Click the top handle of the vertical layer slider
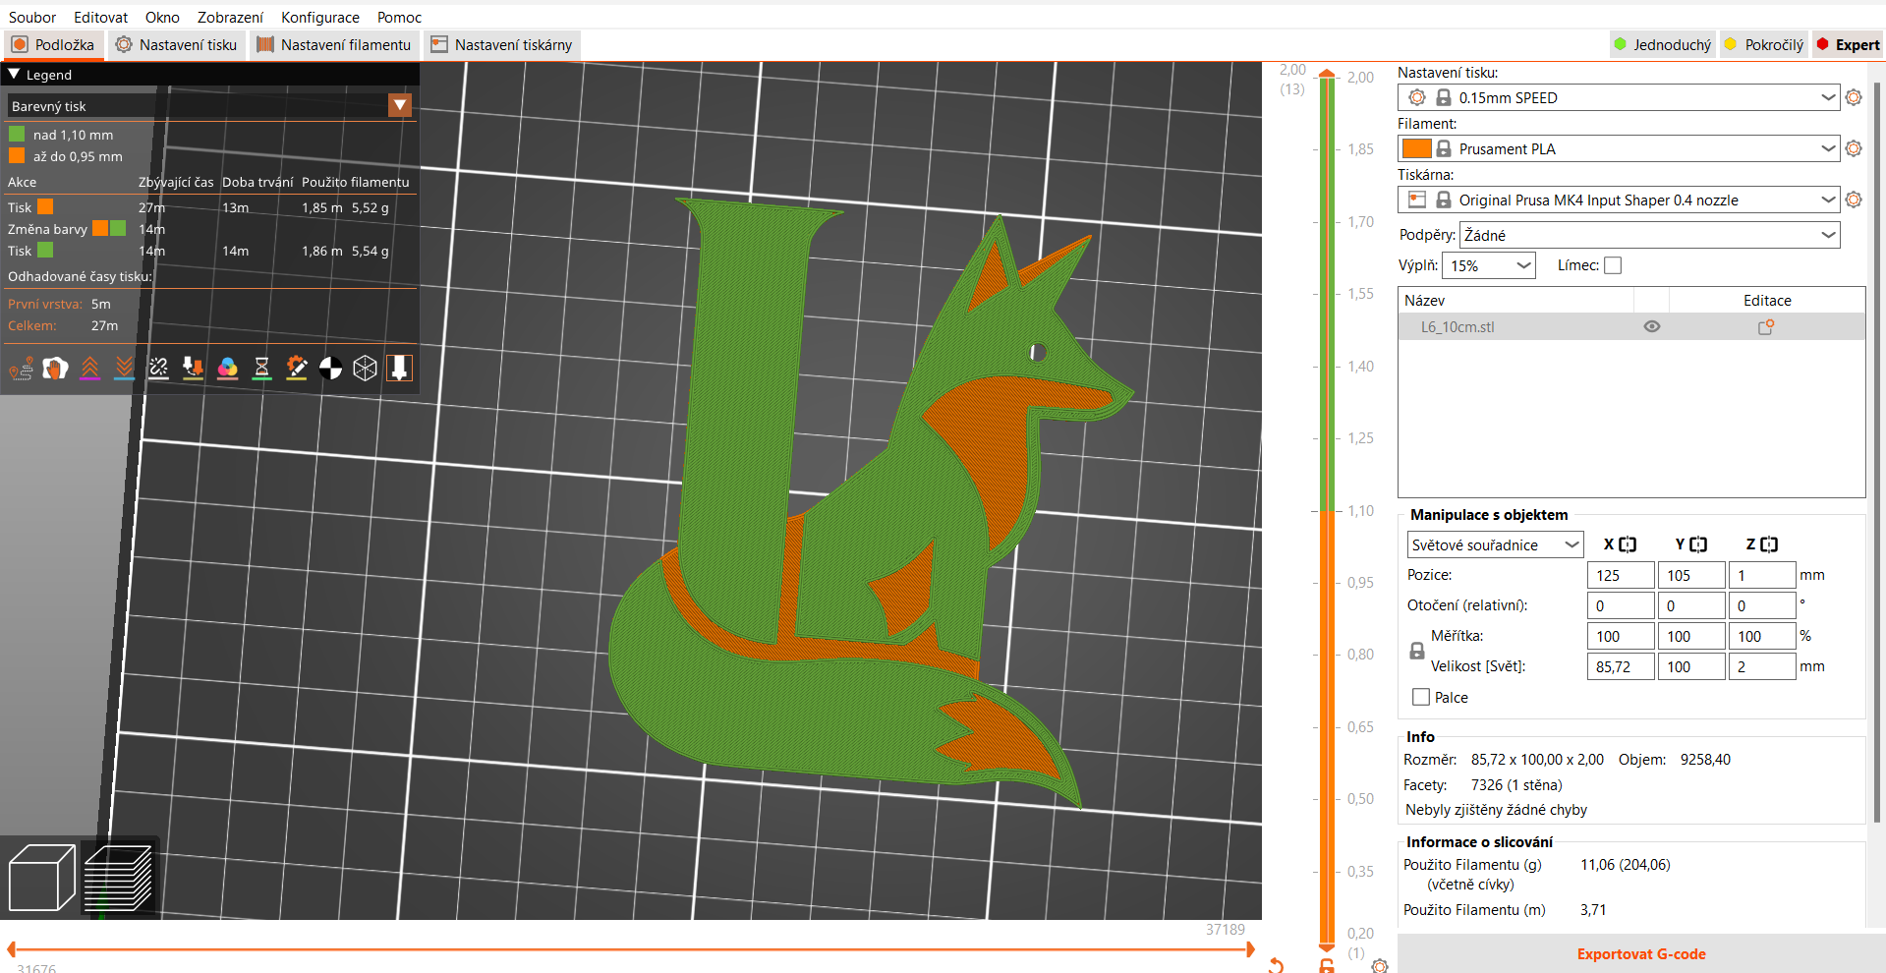Viewport: 1886px width, 973px height. pos(1327,73)
